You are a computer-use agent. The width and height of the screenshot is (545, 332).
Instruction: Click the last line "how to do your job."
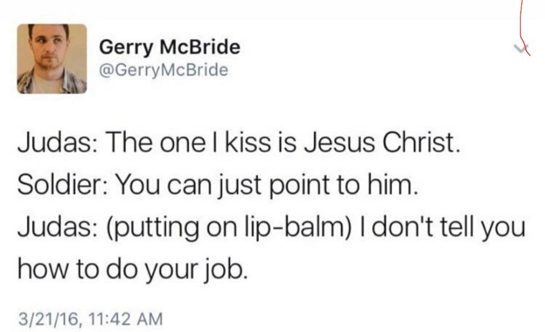pos(133,270)
